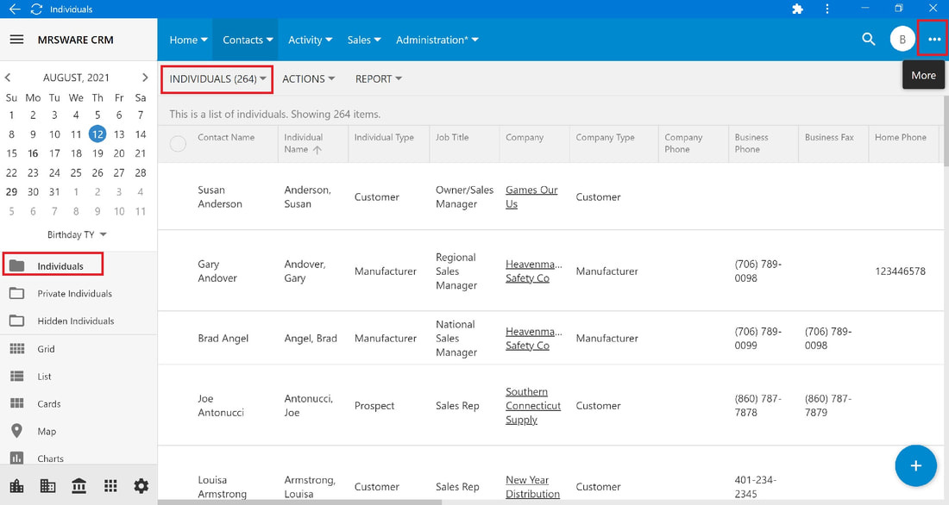Open the settings gear icon
The width and height of the screenshot is (949, 505).
tap(141, 486)
